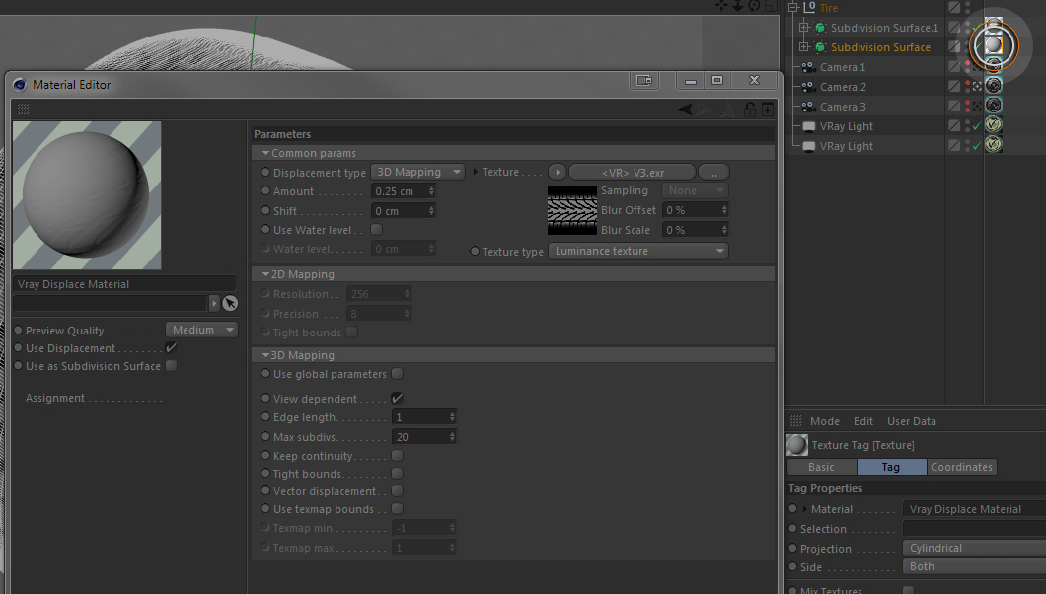The width and height of the screenshot is (1046, 594).
Task: Click the texture browse ellipsis button
Action: point(713,172)
